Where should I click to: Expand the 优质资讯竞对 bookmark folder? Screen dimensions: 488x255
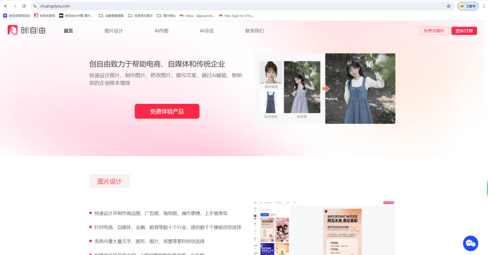click(x=141, y=16)
